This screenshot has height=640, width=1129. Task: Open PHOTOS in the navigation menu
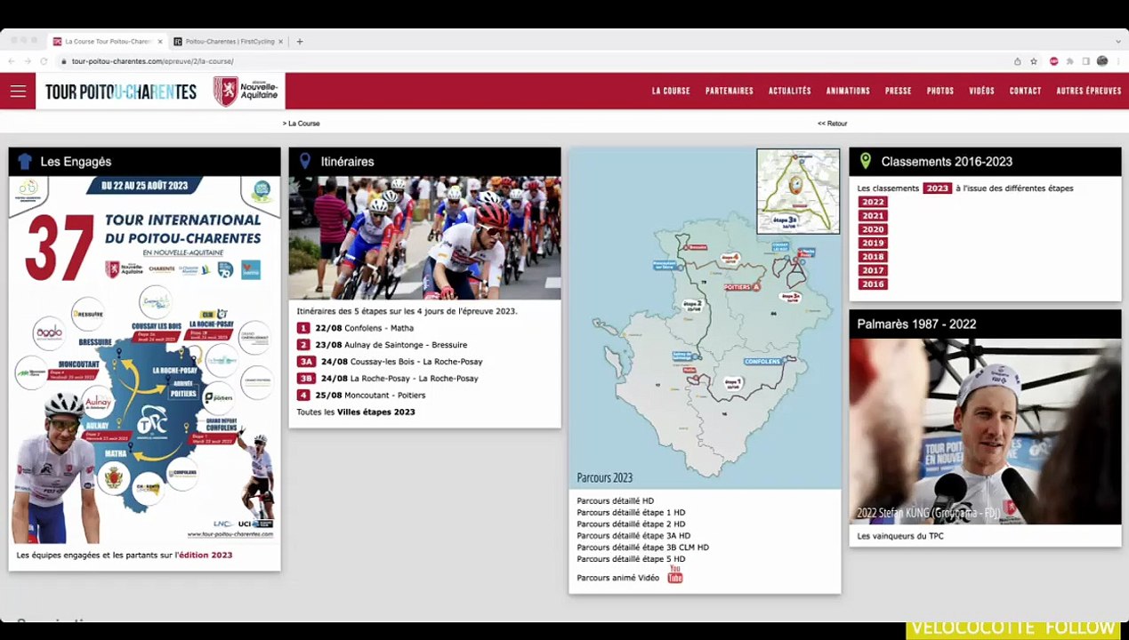click(940, 91)
